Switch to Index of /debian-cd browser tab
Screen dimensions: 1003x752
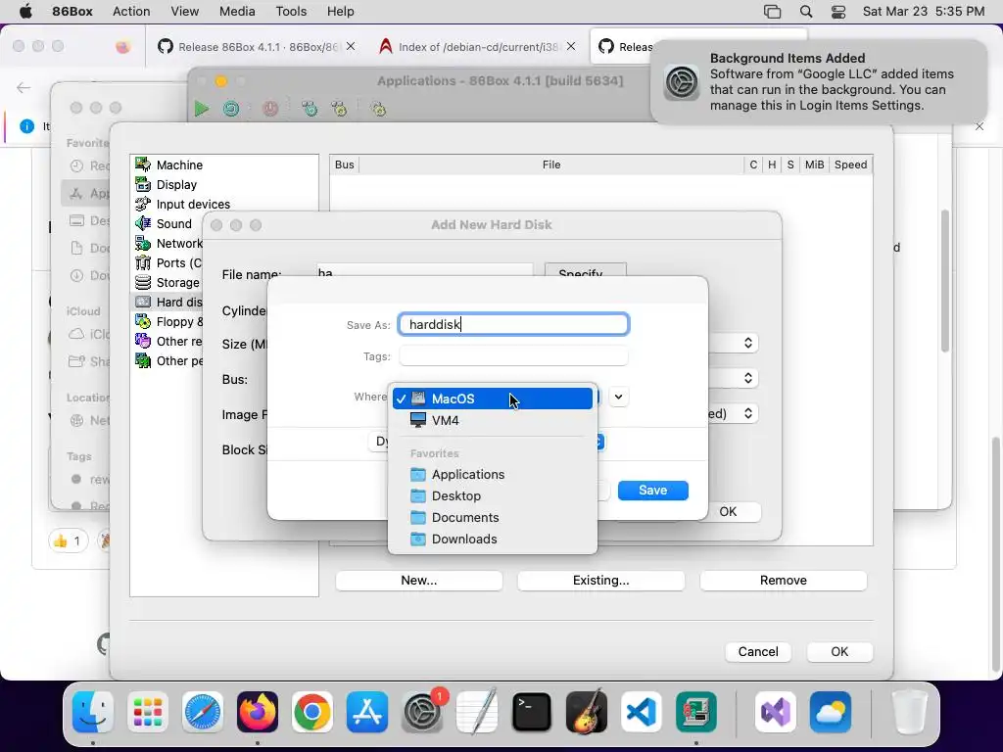478,47
